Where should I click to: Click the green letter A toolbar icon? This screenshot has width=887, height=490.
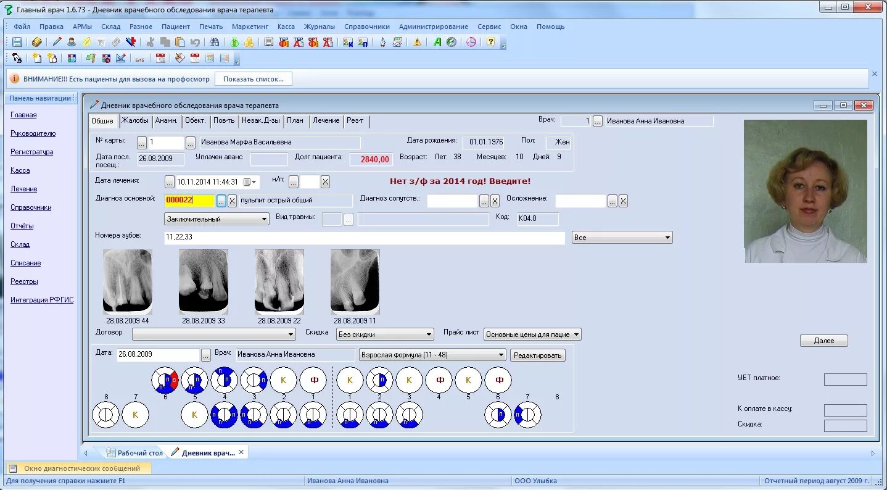[x=437, y=42]
